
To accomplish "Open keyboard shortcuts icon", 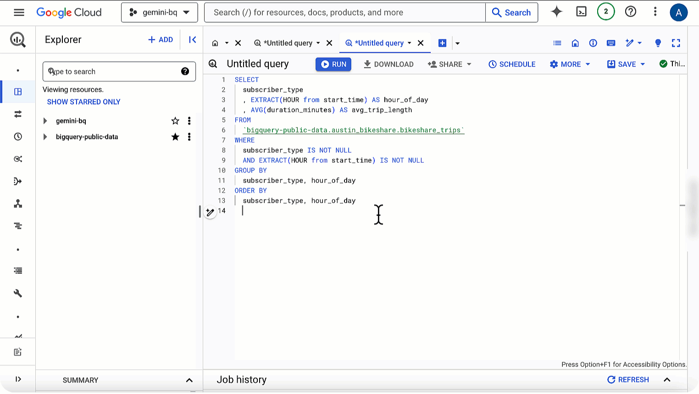I will [x=611, y=43].
